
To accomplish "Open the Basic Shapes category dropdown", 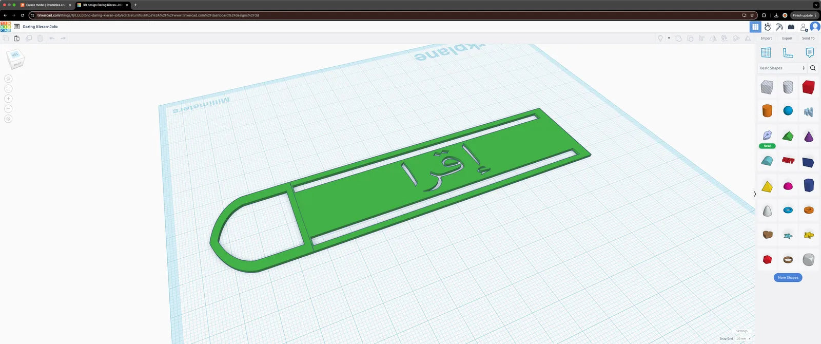I will click(x=783, y=68).
